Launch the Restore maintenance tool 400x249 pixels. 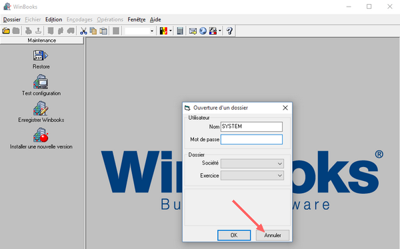click(x=41, y=60)
